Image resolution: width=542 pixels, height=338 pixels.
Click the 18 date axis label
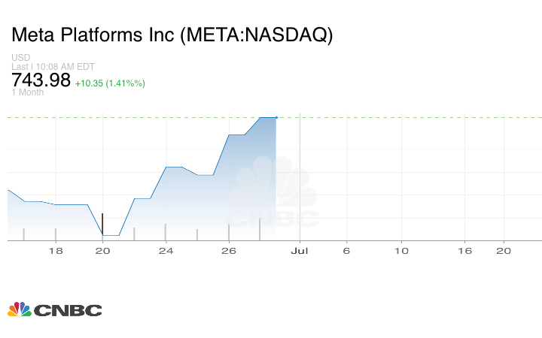tap(55, 250)
